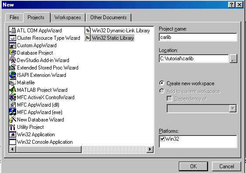The width and height of the screenshot is (246, 173).
Task: Toggle the Win32 platform checkbox
Action: (x=162, y=139)
